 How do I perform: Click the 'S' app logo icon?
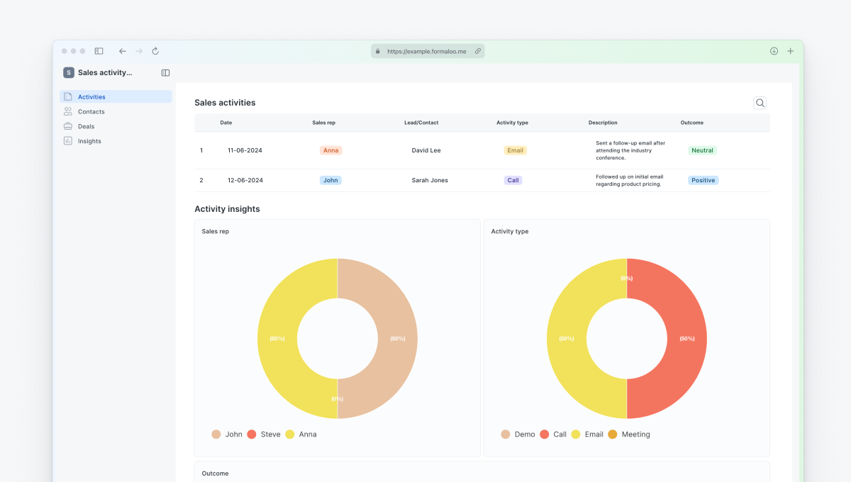[69, 72]
